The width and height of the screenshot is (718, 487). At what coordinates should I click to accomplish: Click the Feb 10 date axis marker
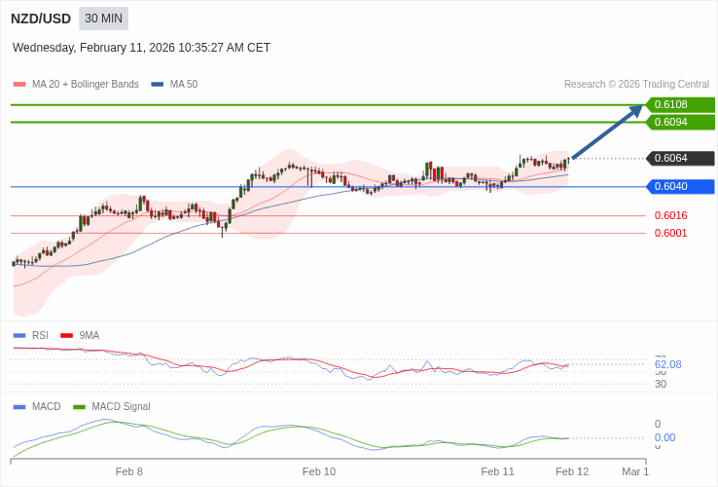pos(319,471)
